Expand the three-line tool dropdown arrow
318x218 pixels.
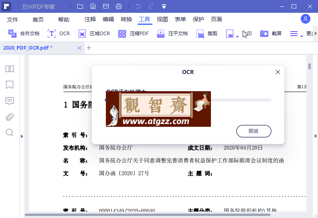coord(302,36)
